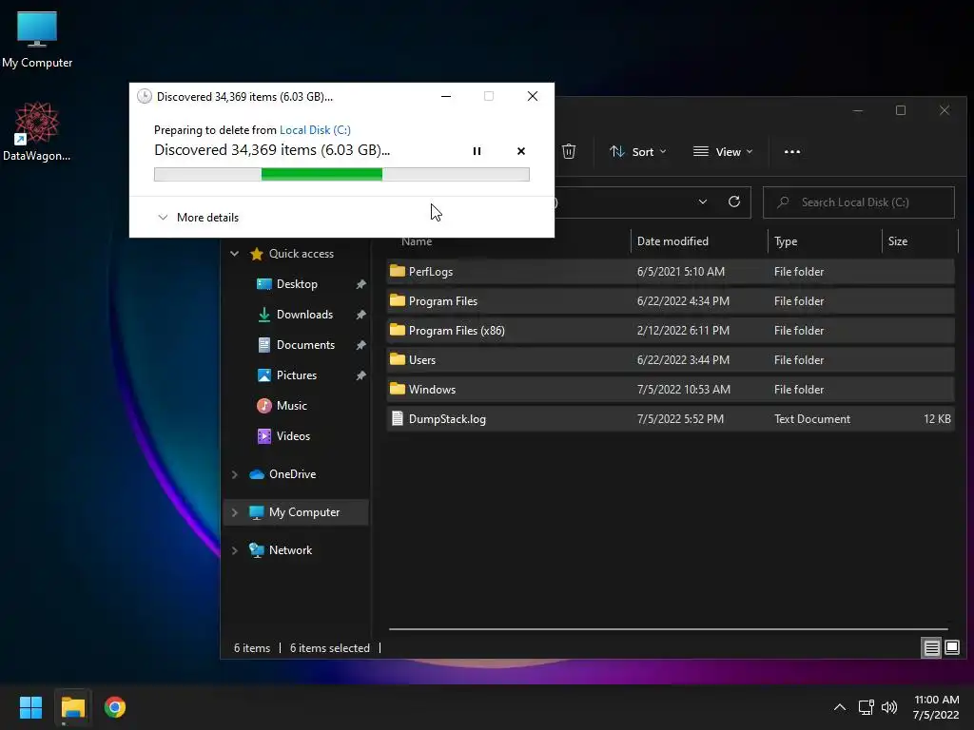
Task: Maximize the File Explorer window
Action: coord(901,110)
